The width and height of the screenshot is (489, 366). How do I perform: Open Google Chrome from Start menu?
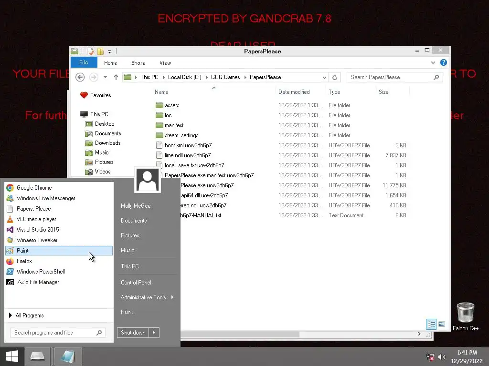tap(59, 188)
